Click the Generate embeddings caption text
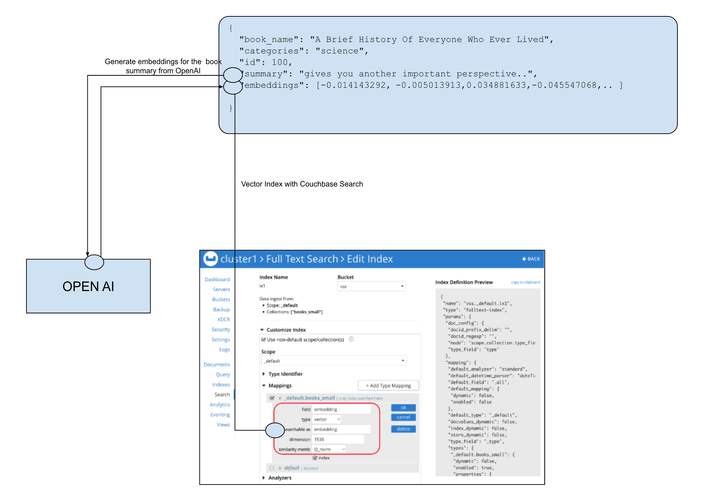The width and height of the screenshot is (714, 496). click(x=163, y=66)
